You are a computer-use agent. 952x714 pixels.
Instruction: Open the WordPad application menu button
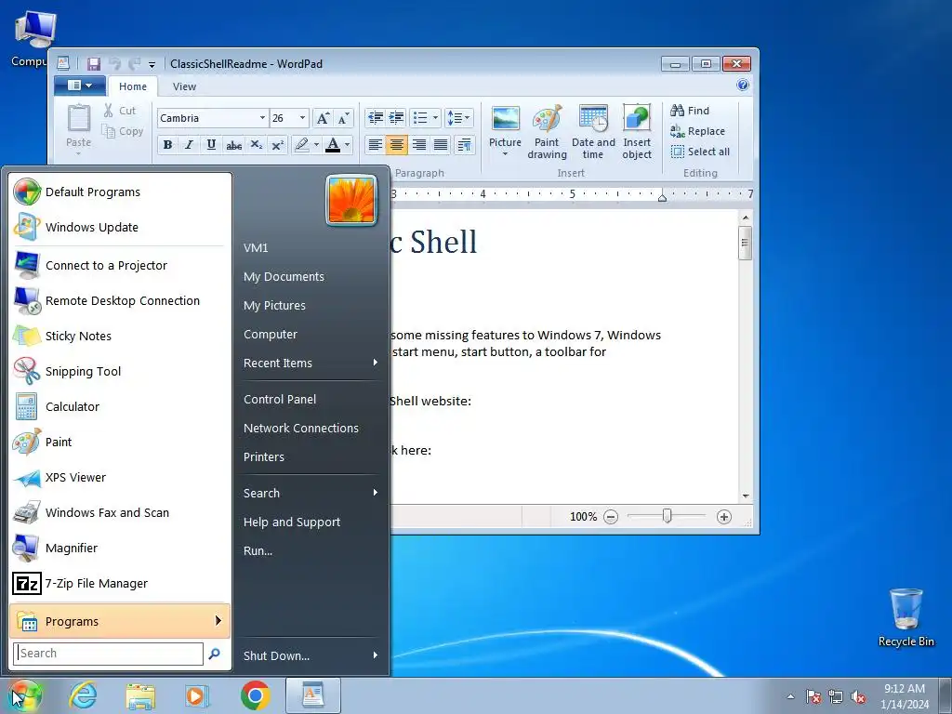(80, 86)
